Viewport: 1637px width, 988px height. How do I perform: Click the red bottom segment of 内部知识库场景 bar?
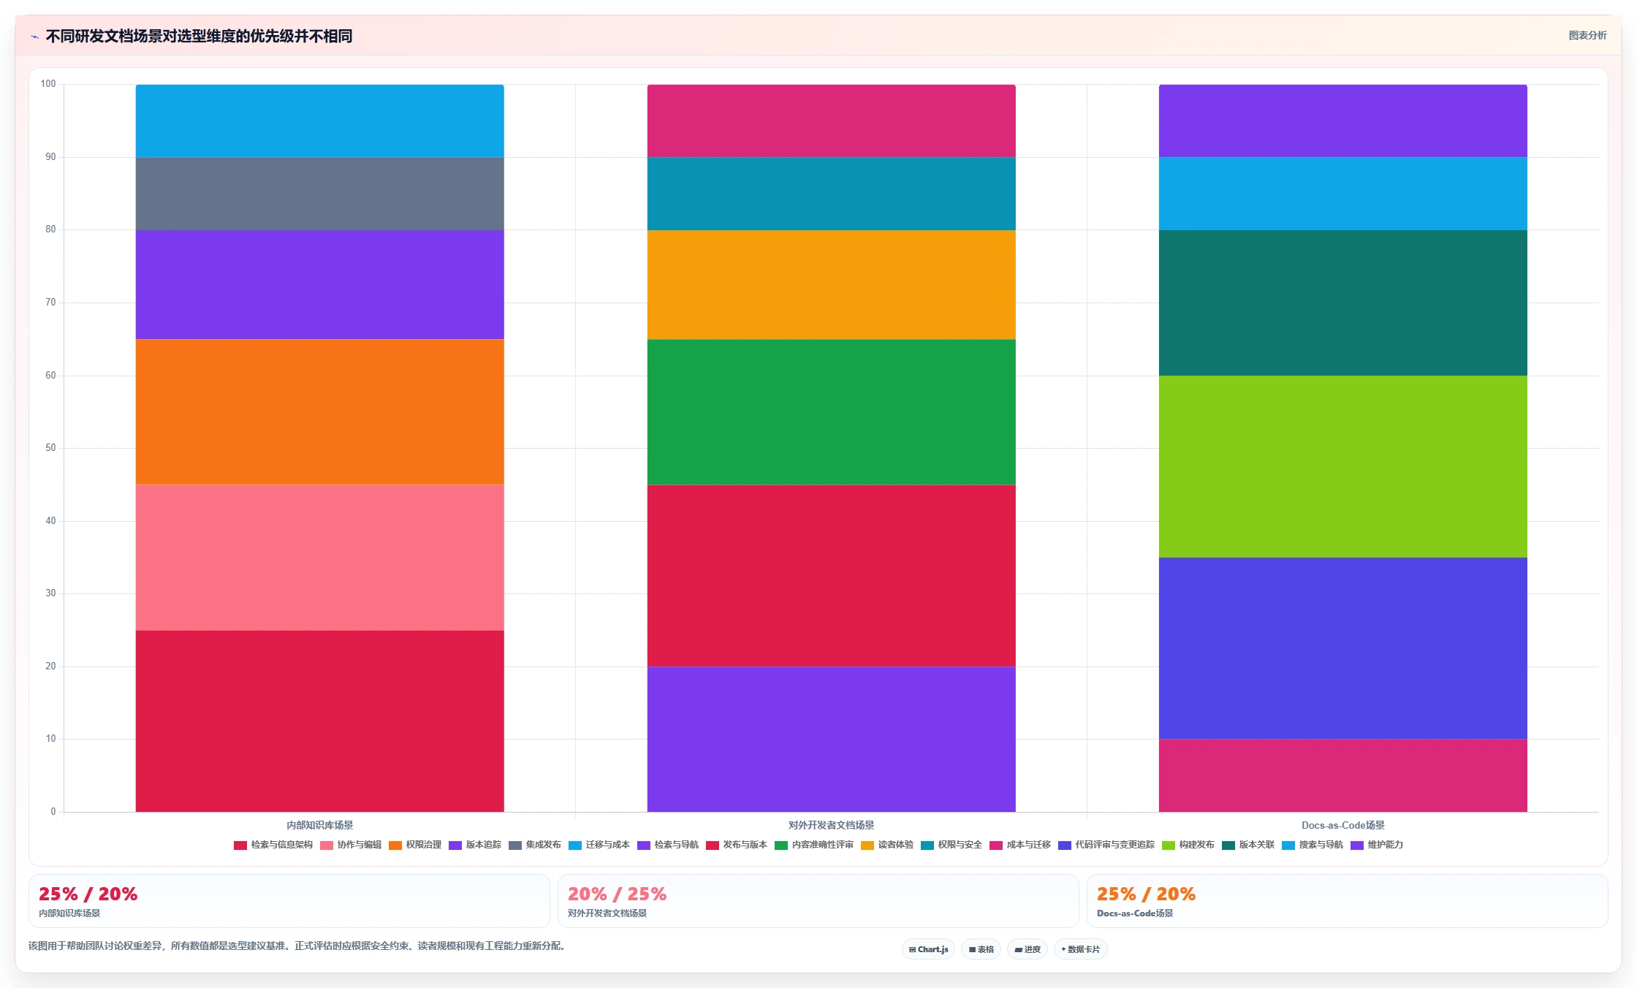pos(319,721)
